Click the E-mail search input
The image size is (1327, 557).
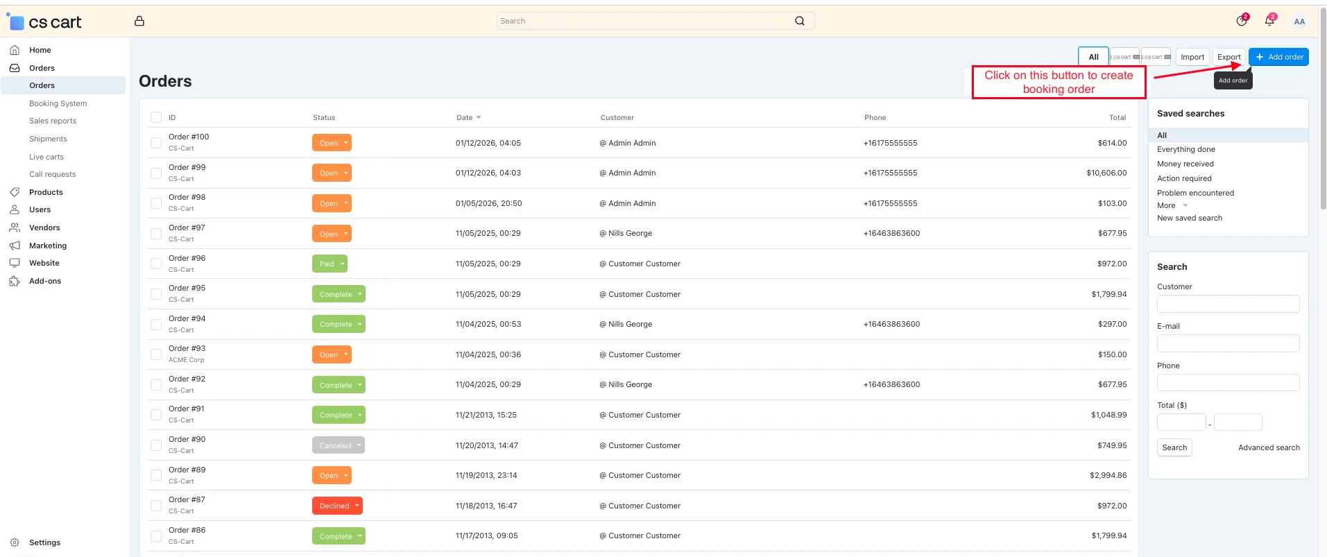point(1228,343)
